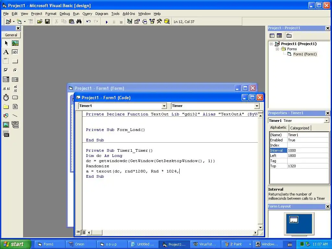Click the Add Form toolbar icon
This screenshot has width=332, height=249.
pos(19,22)
